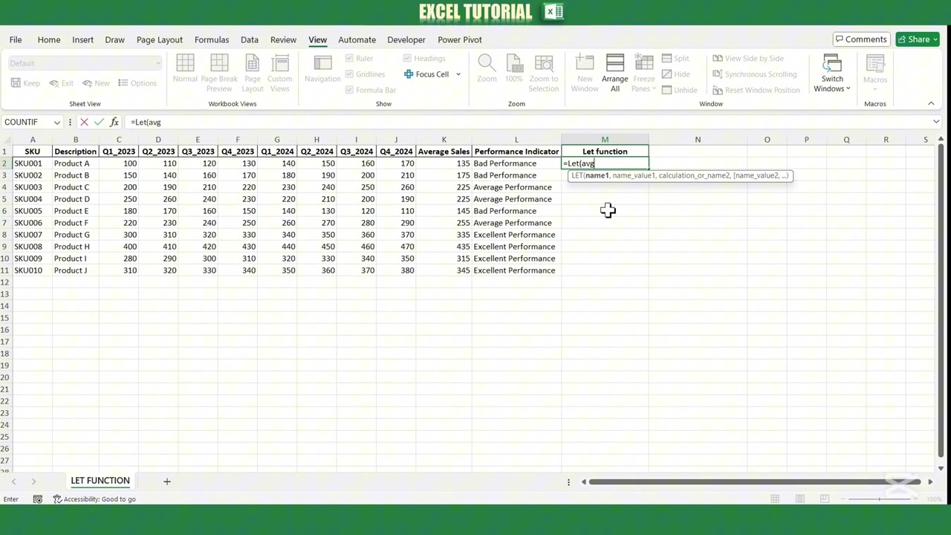Image resolution: width=951 pixels, height=535 pixels.
Task: Set zoom to 100%
Action: (x=513, y=68)
